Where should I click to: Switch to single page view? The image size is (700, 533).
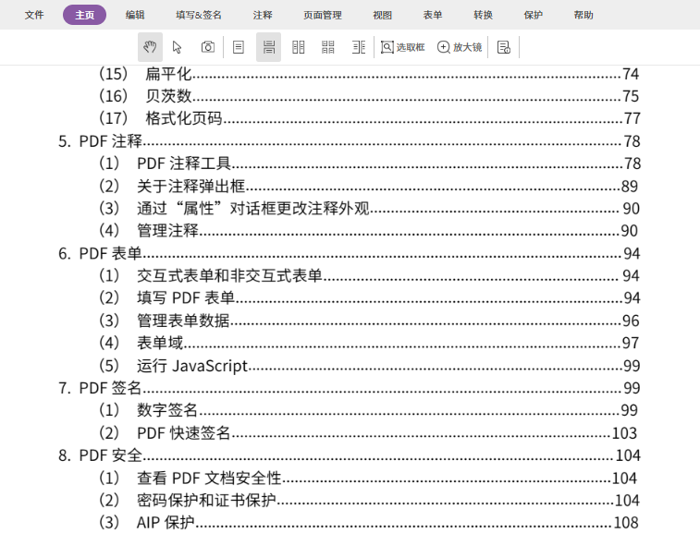tap(239, 47)
